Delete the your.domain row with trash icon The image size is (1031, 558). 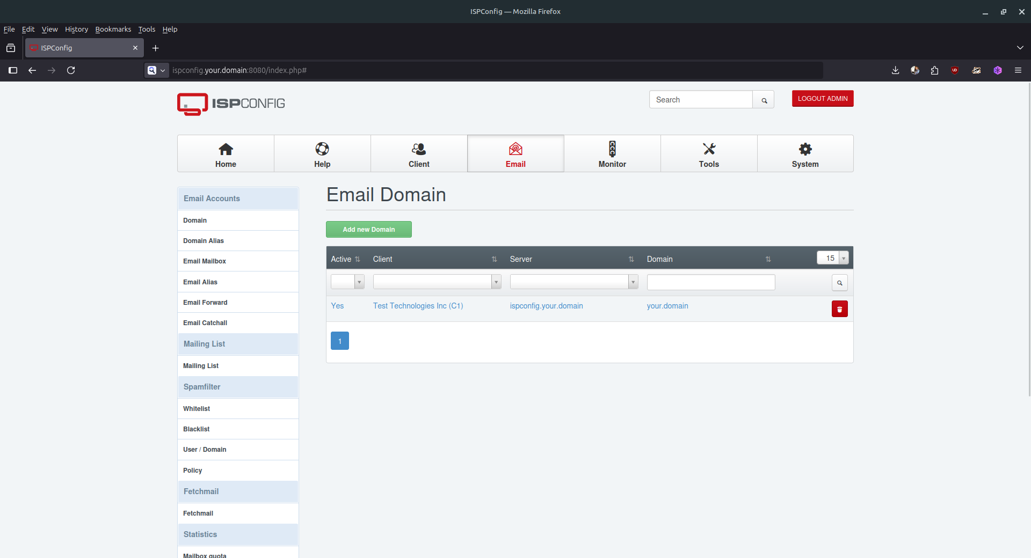pos(839,309)
